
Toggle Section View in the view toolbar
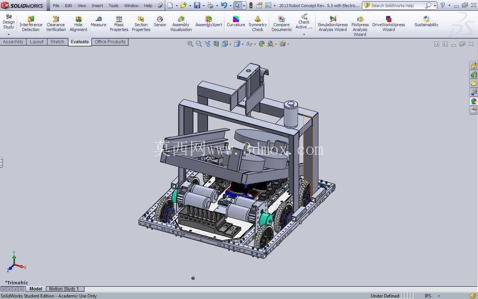click(x=216, y=44)
